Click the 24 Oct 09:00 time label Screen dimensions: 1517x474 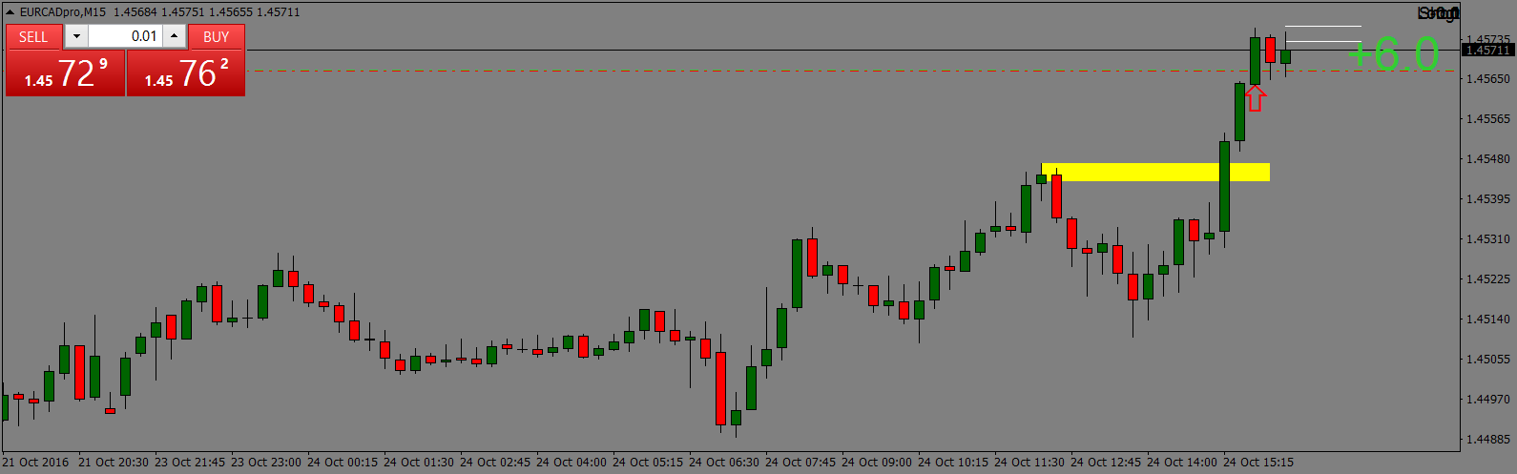[877, 463]
